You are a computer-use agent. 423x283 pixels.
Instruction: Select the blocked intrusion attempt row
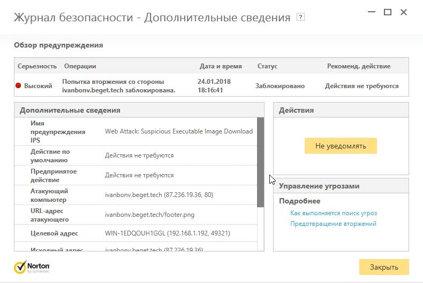click(x=211, y=85)
